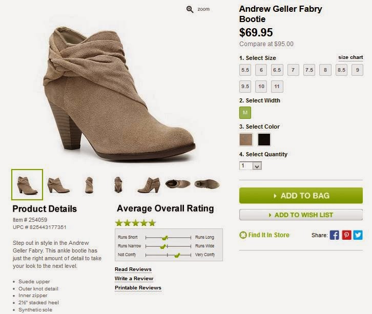Select size 10

261,87
